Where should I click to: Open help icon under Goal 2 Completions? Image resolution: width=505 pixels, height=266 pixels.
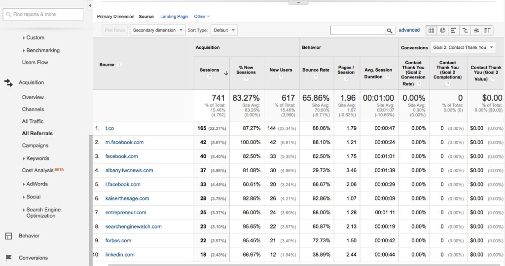click(x=448, y=84)
